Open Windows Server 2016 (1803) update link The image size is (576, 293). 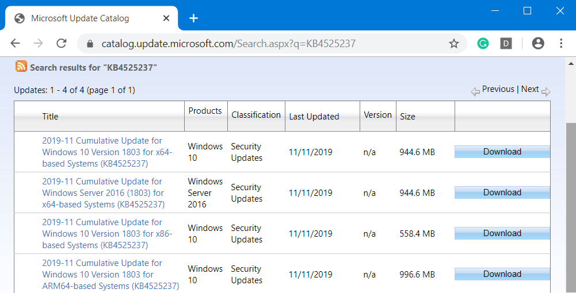[103, 193]
